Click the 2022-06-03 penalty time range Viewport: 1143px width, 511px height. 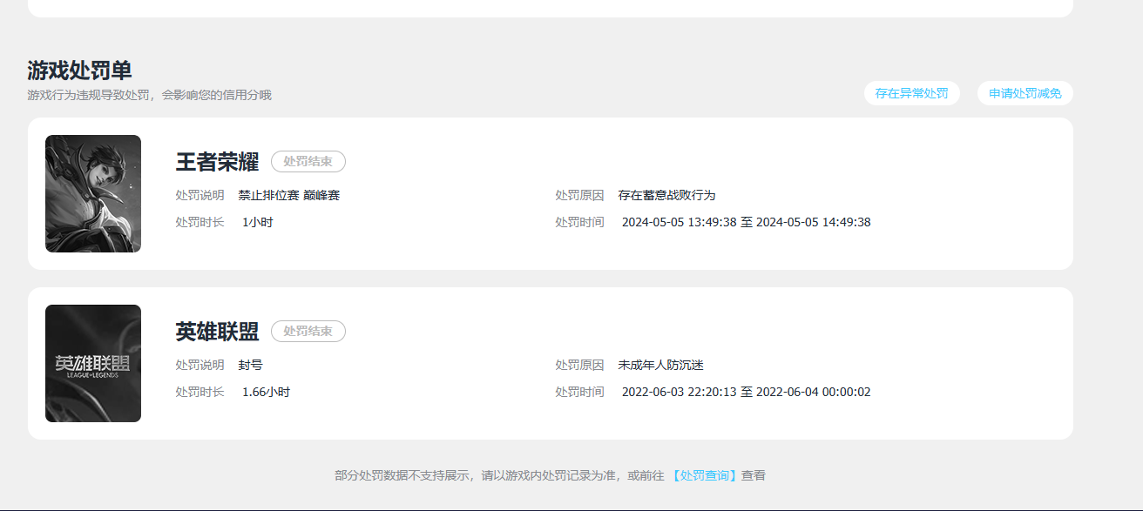coord(746,392)
